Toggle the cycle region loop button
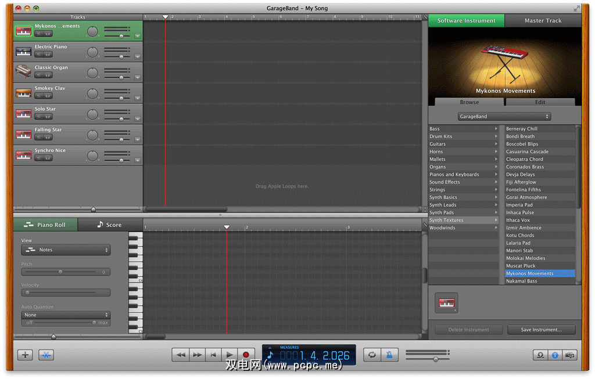 pyautogui.click(x=372, y=355)
